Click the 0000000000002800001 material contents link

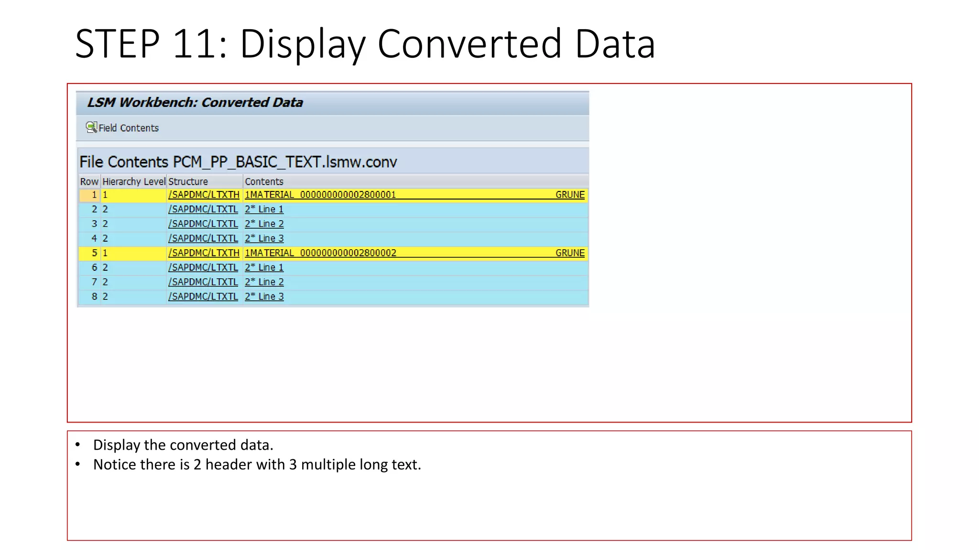coord(348,195)
